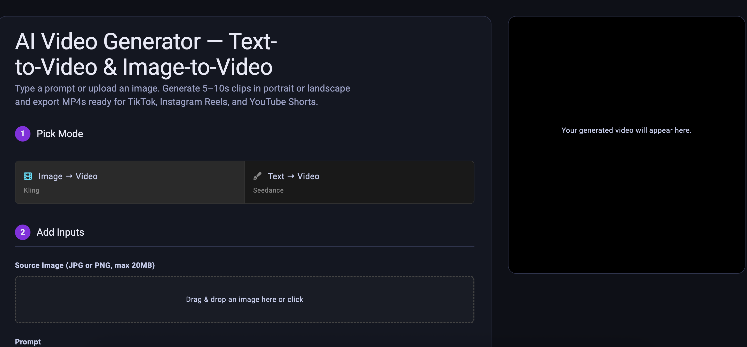747x347 pixels.
Task: Click the pen icon beside Text → Video
Action: point(257,176)
